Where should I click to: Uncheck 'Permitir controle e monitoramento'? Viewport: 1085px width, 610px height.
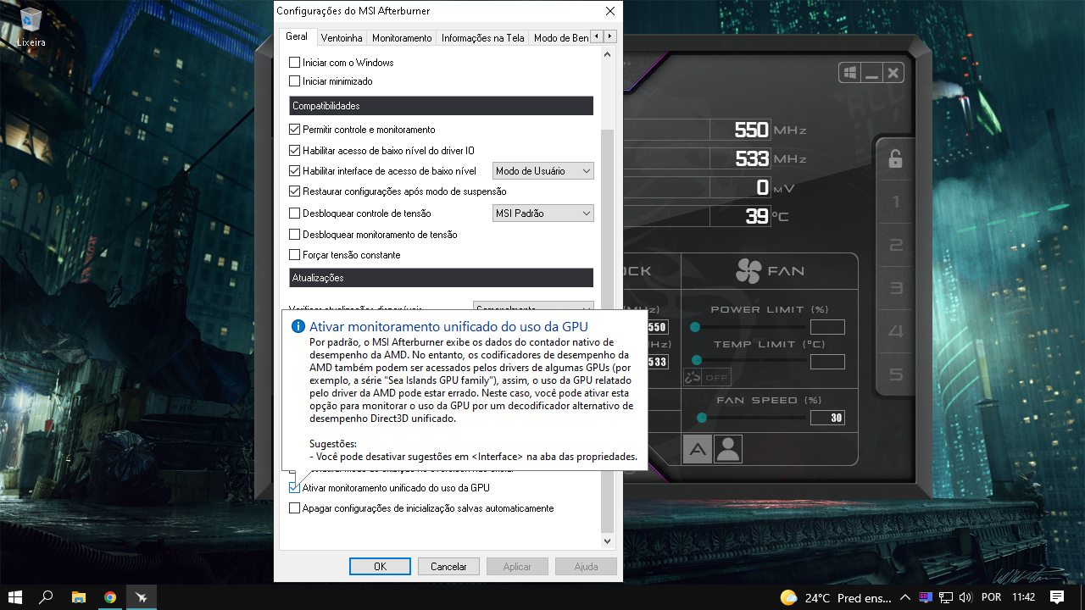pos(295,130)
